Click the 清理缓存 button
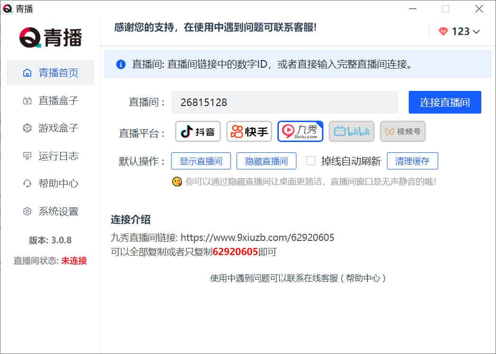The image size is (496, 354). [x=413, y=161]
